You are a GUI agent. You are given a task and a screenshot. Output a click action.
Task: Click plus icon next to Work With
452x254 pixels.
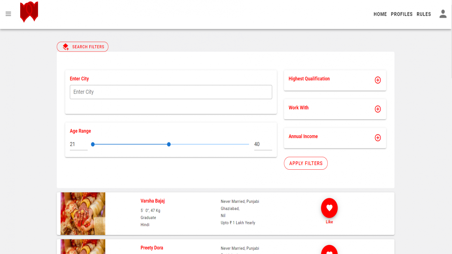pos(377,109)
